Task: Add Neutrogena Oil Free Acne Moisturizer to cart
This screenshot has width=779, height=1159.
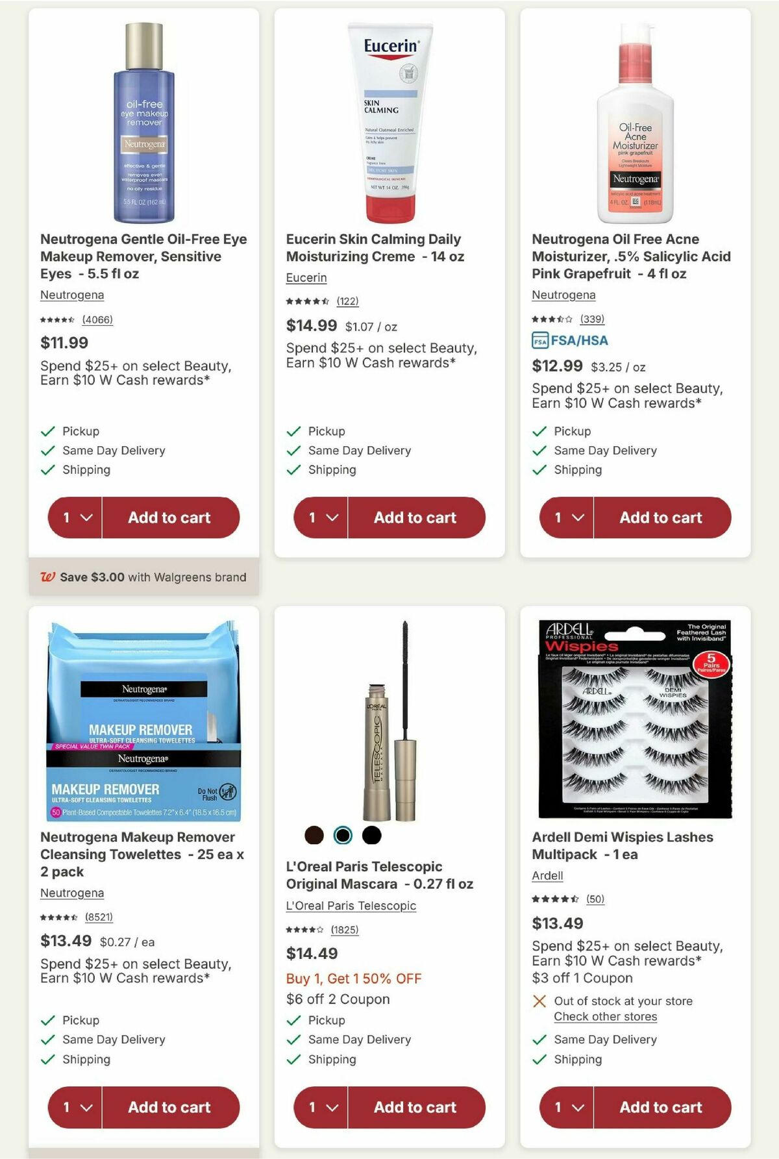Action: [661, 517]
